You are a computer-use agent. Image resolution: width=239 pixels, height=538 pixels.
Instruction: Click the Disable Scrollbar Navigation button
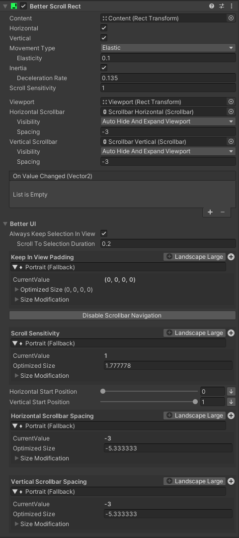pos(122,316)
